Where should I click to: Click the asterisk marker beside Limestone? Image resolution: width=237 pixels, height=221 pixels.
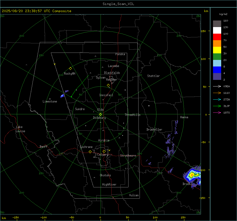[50, 99]
